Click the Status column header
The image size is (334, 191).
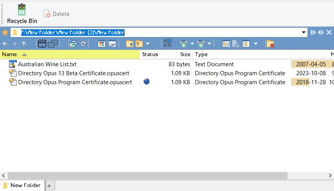pyautogui.click(x=151, y=55)
